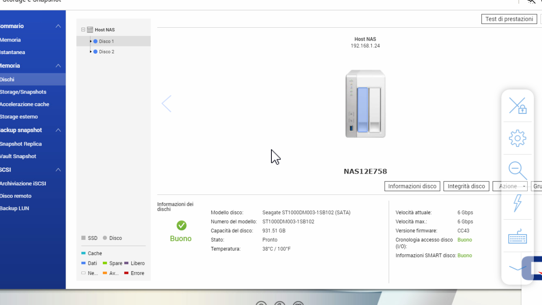Click the Integrità disco button
This screenshot has height=305, width=542.
click(x=466, y=186)
